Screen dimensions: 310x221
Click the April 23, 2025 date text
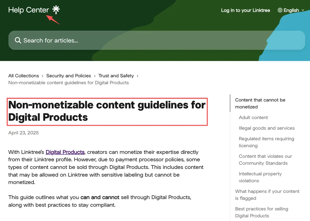[x=24, y=133]
